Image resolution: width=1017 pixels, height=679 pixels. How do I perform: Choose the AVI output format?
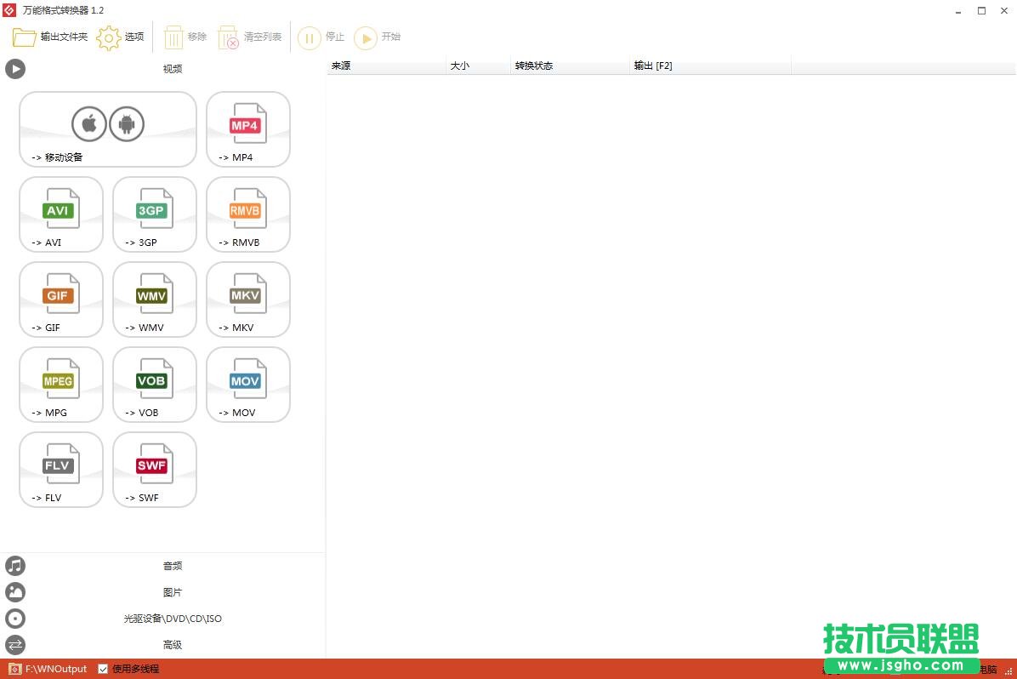pyautogui.click(x=60, y=214)
